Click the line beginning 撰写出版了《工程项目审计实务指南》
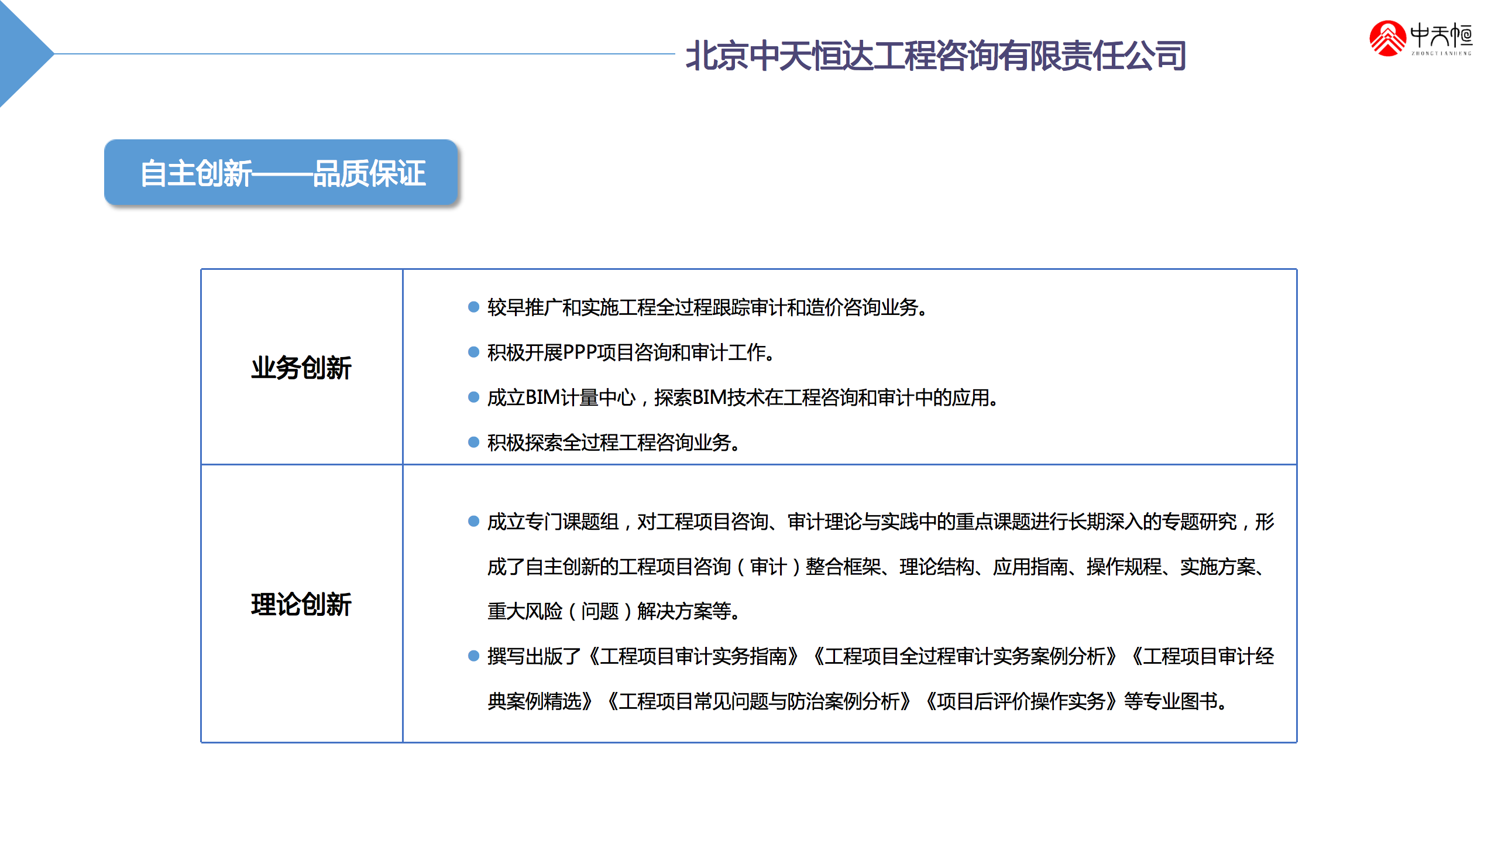The width and height of the screenshot is (1498, 843). (x=881, y=656)
